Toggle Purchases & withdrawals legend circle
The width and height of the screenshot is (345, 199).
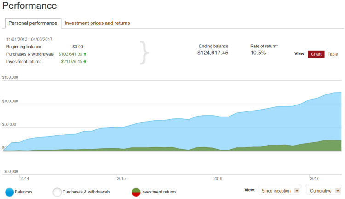[x=57, y=192]
